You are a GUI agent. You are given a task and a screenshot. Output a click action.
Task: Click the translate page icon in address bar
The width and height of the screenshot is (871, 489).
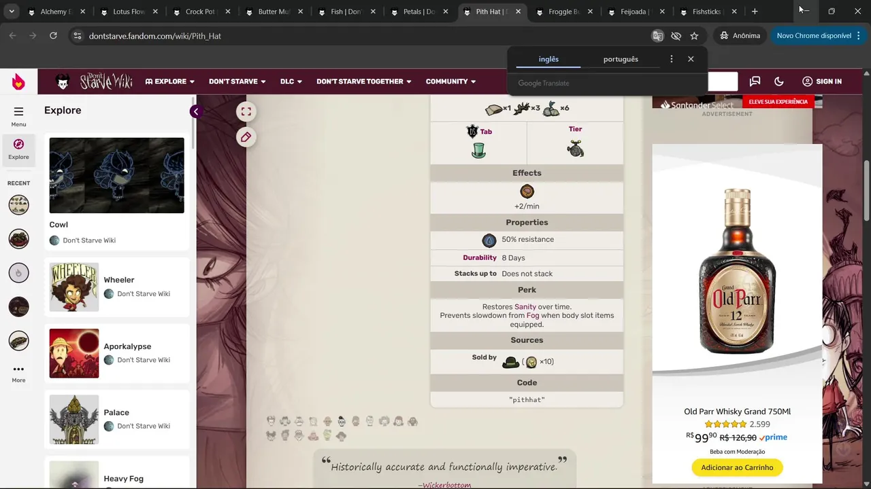[x=657, y=36]
